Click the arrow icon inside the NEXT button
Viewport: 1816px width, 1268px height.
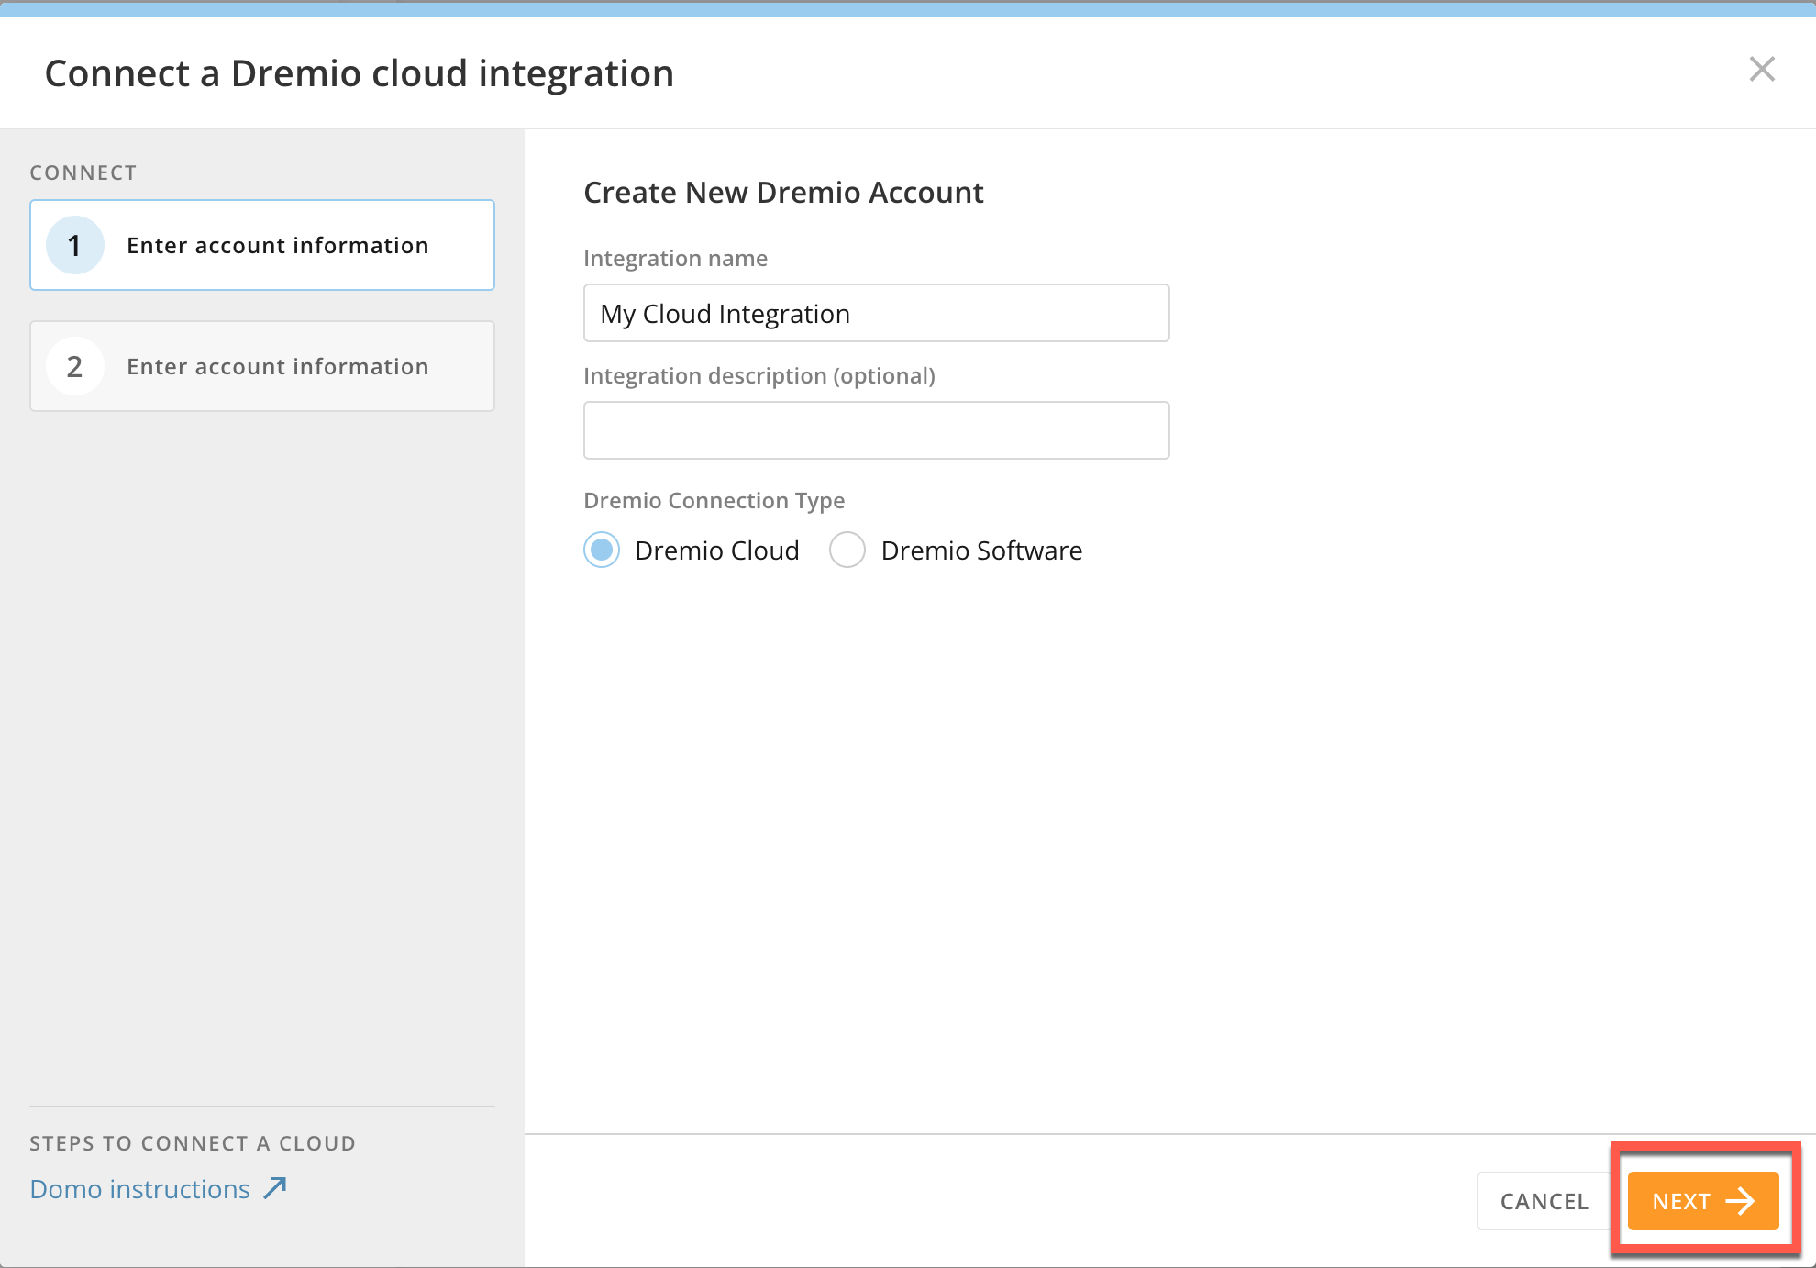pos(1740,1200)
